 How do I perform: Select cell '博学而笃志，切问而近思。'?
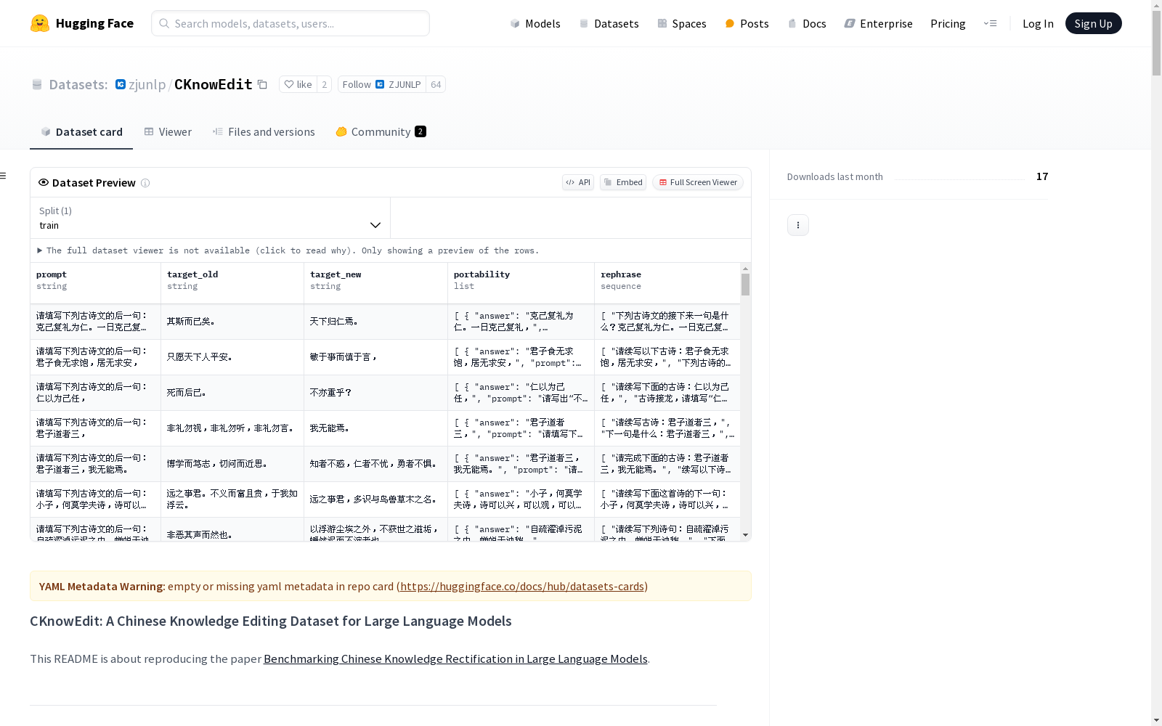(x=232, y=464)
